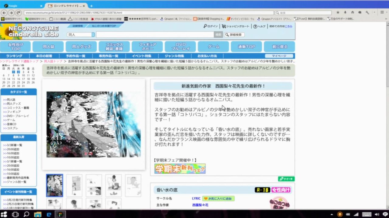The image size is (389, 218).
Task: Open Task View on the taskbar
Action: pyautogui.click(x=15, y=214)
